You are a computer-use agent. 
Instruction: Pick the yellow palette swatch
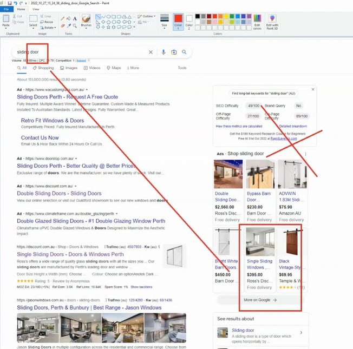tap(226, 16)
